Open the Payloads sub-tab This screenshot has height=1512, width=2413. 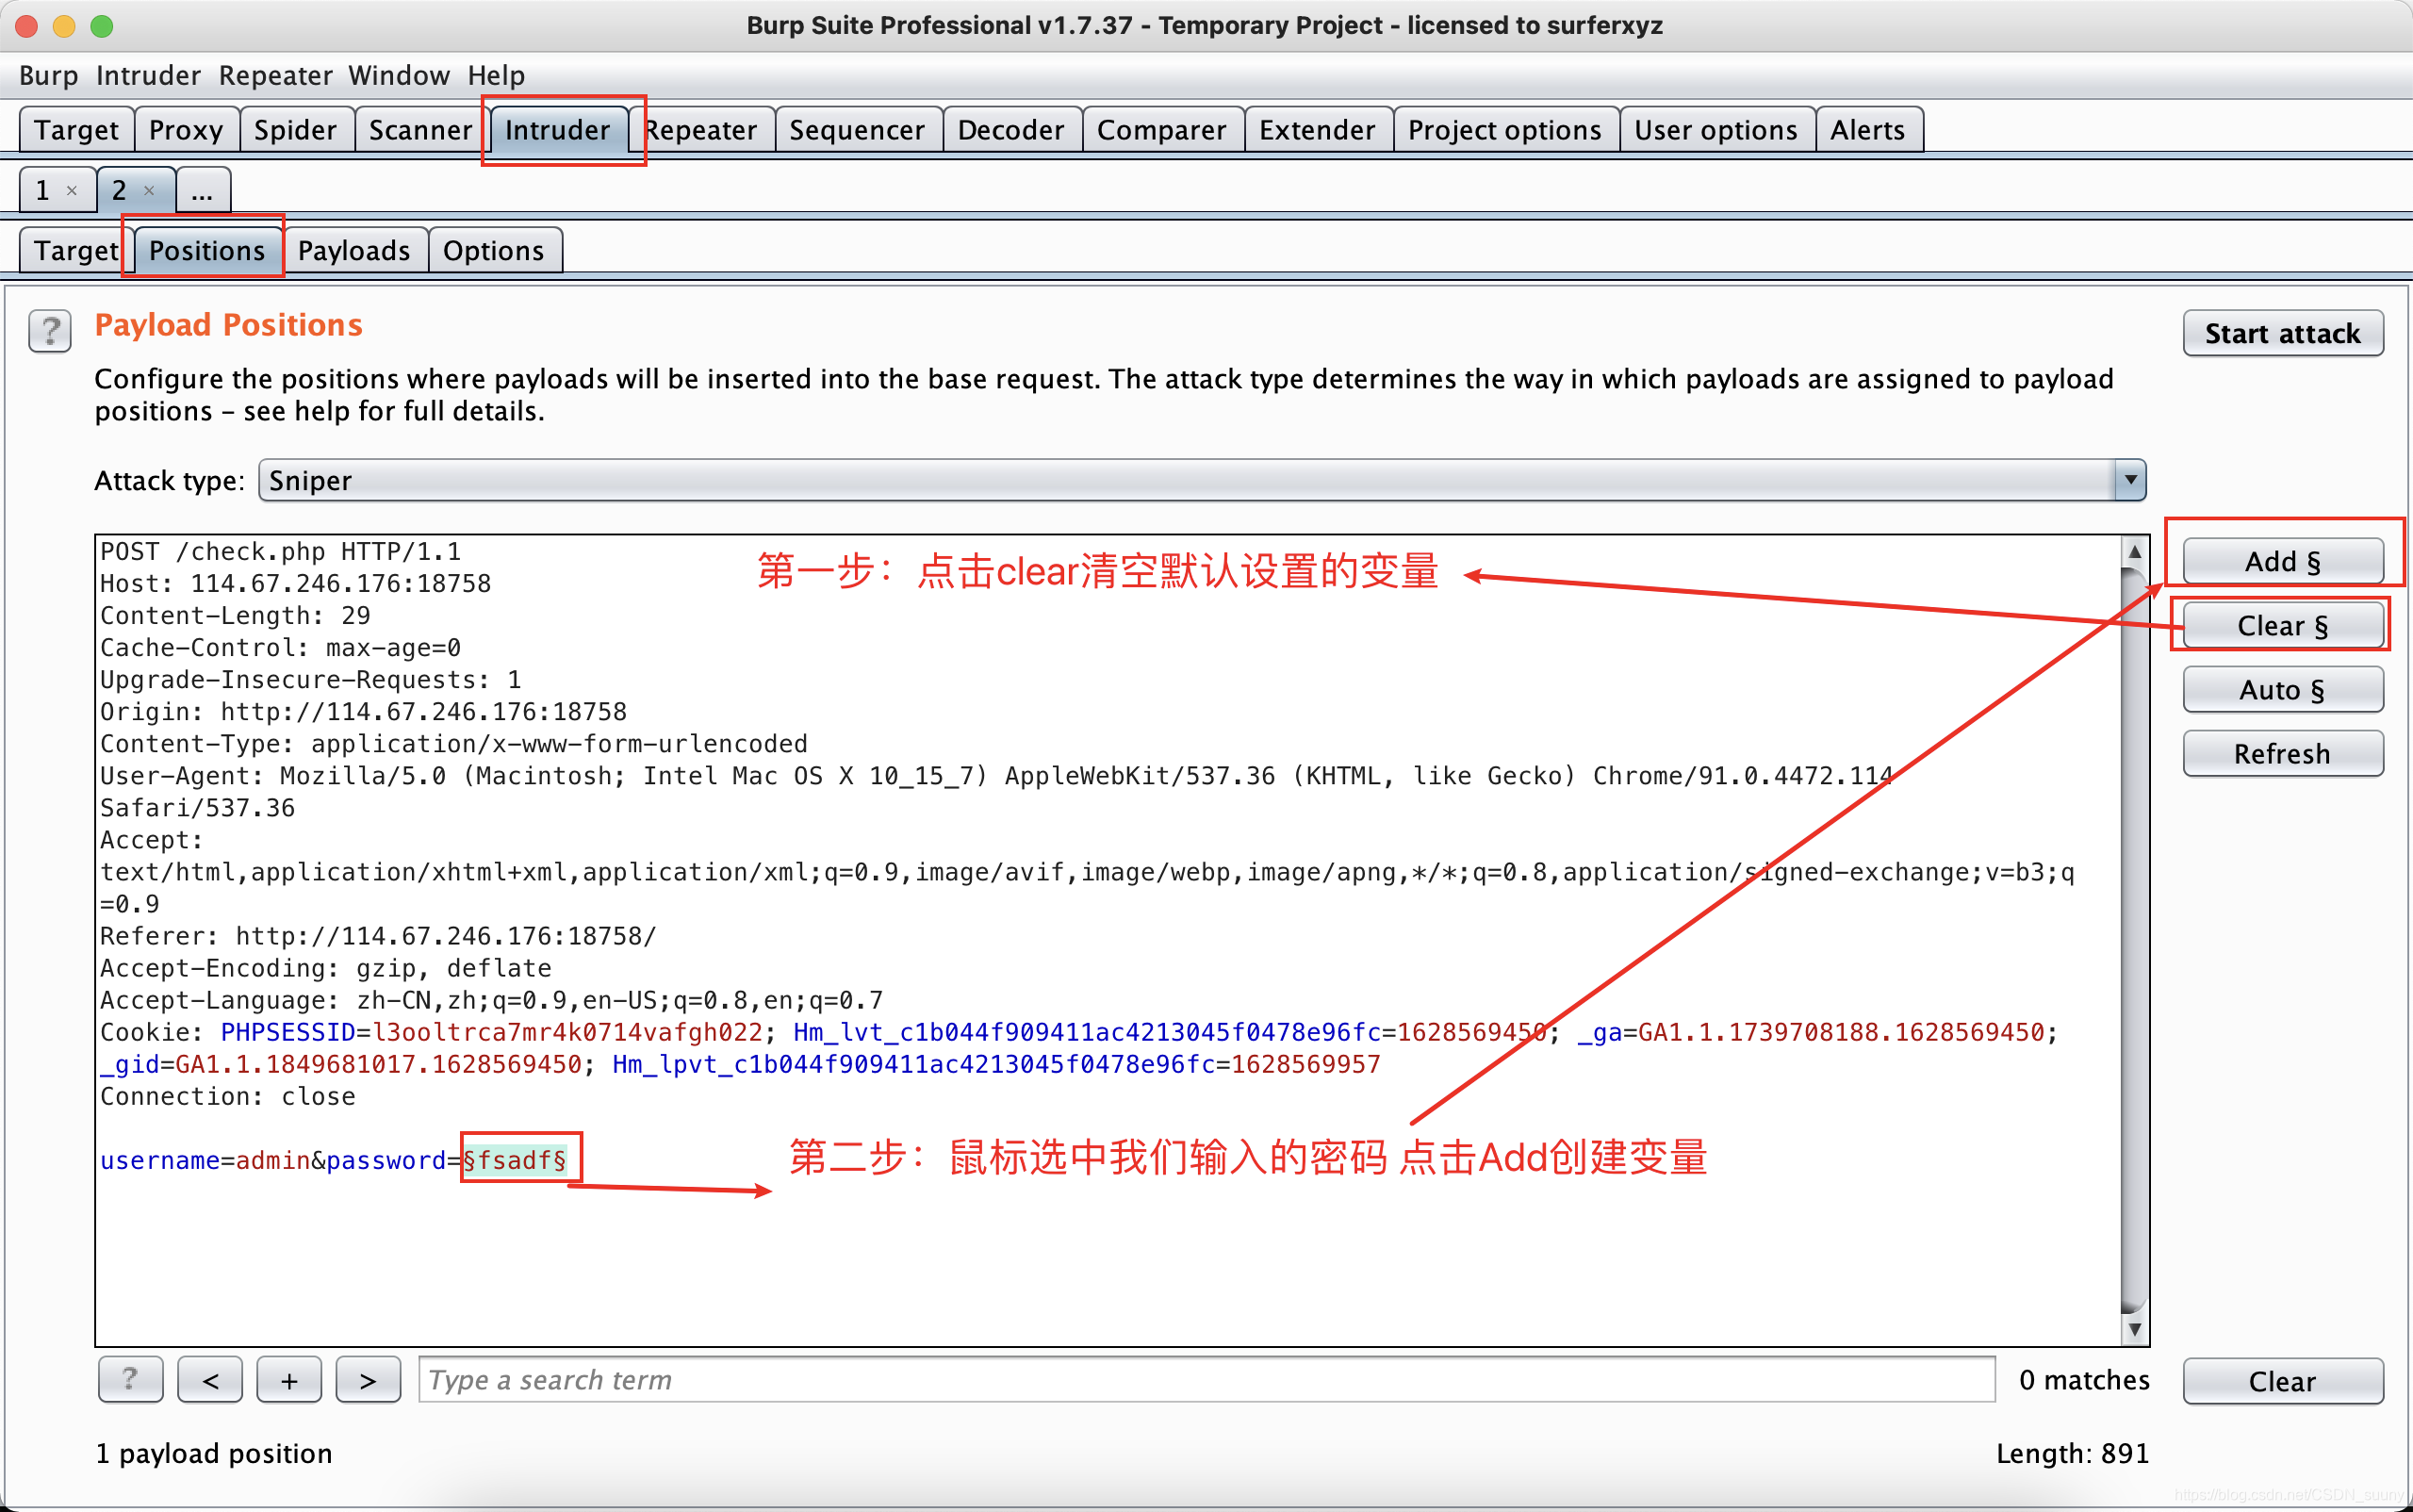pos(354,250)
